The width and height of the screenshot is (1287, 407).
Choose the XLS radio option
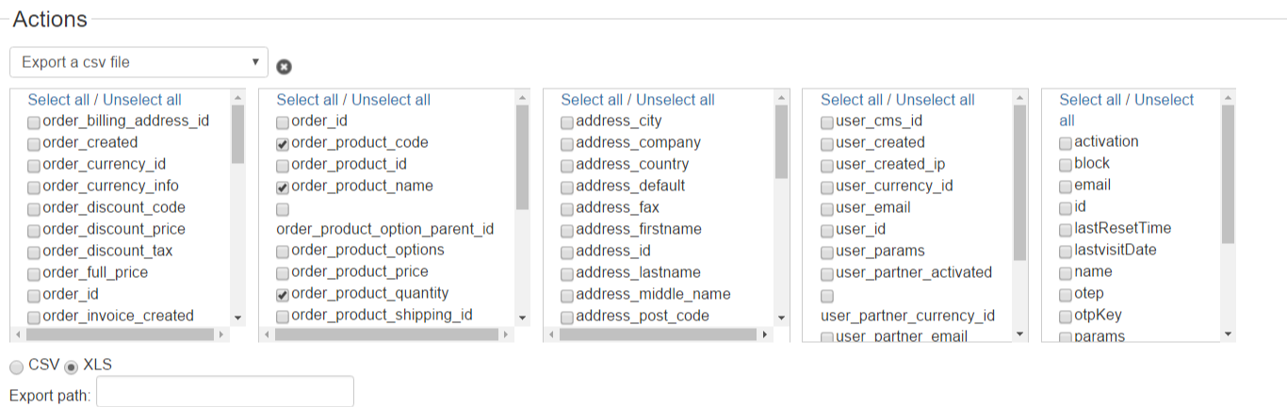pos(72,366)
